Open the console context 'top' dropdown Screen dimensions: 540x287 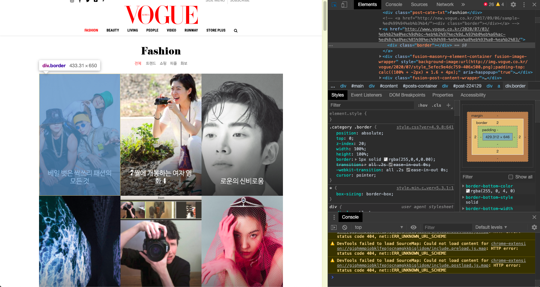click(x=379, y=227)
